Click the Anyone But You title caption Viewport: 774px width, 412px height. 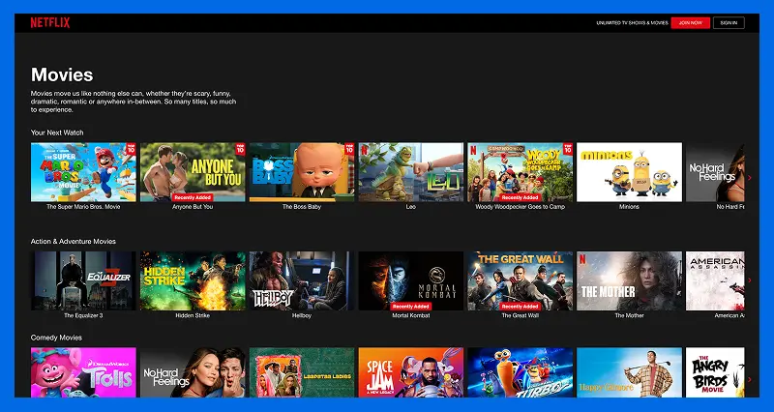193,207
